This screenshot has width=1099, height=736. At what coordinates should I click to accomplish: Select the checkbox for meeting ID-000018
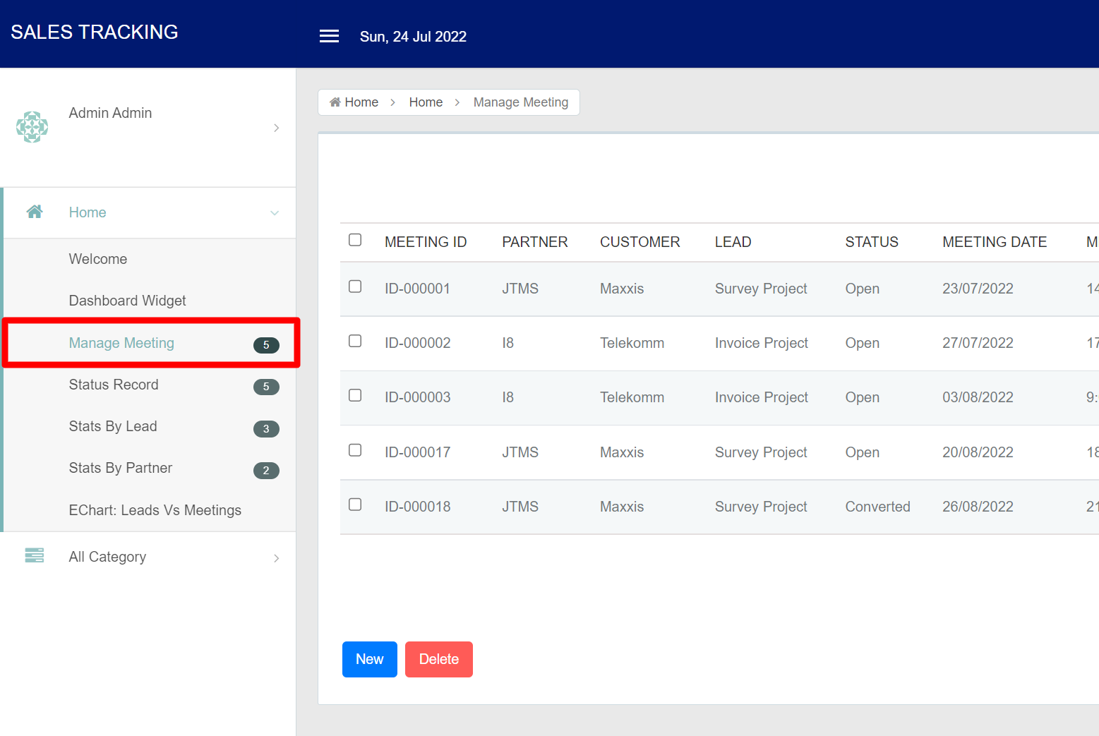pyautogui.click(x=355, y=505)
